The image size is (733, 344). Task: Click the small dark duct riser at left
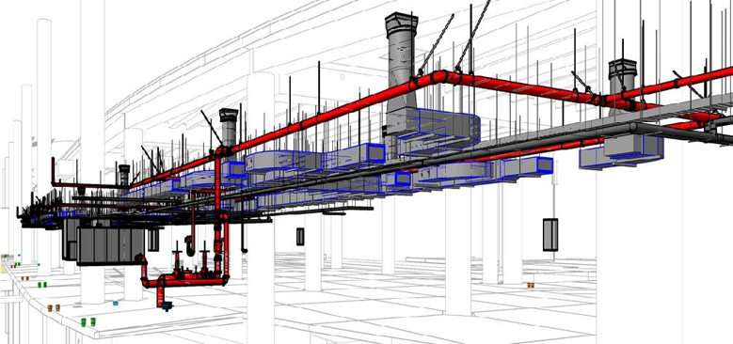(124, 175)
